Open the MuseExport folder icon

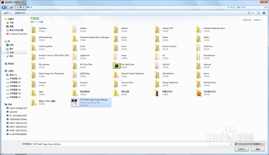point(199,57)
